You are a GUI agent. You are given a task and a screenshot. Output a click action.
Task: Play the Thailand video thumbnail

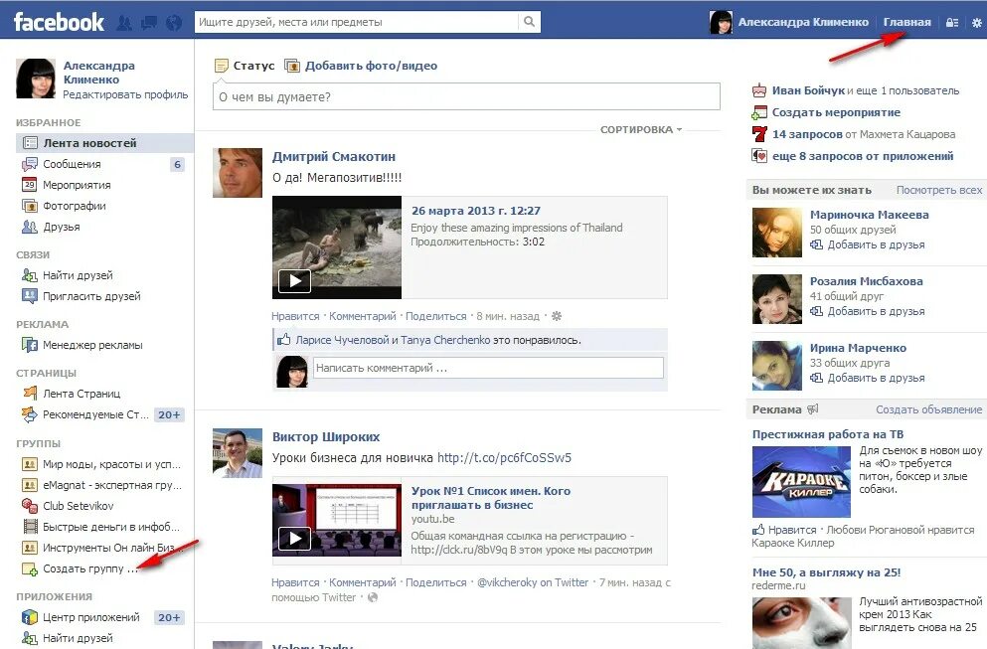pos(337,246)
